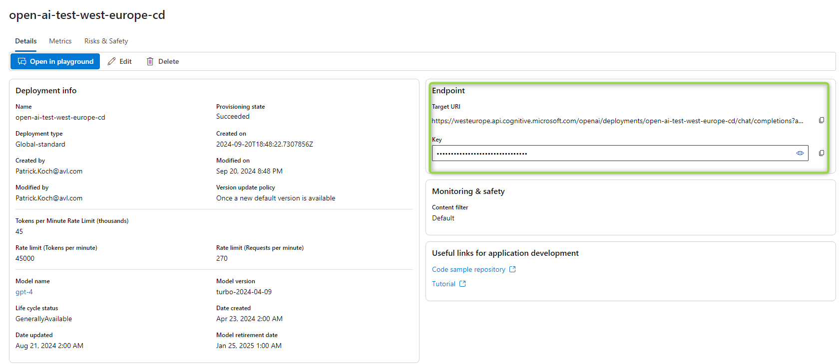
Task: Select the tokens per minute value '45'
Action: click(x=19, y=231)
